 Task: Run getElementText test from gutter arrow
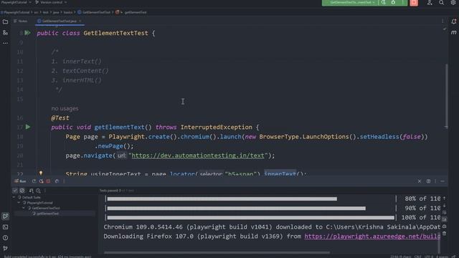tap(28, 127)
